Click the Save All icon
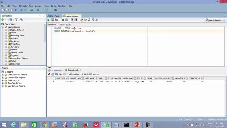The width and height of the screenshot is (227, 128). pyautogui.click(x=15, y=10)
